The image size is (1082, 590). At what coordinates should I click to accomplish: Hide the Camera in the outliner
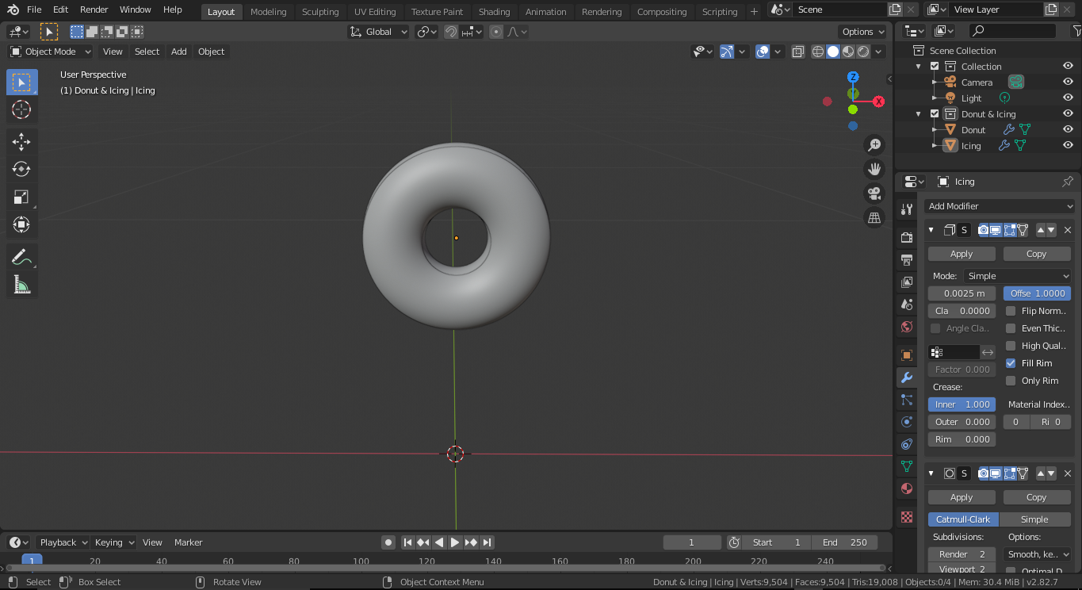[x=1068, y=82]
